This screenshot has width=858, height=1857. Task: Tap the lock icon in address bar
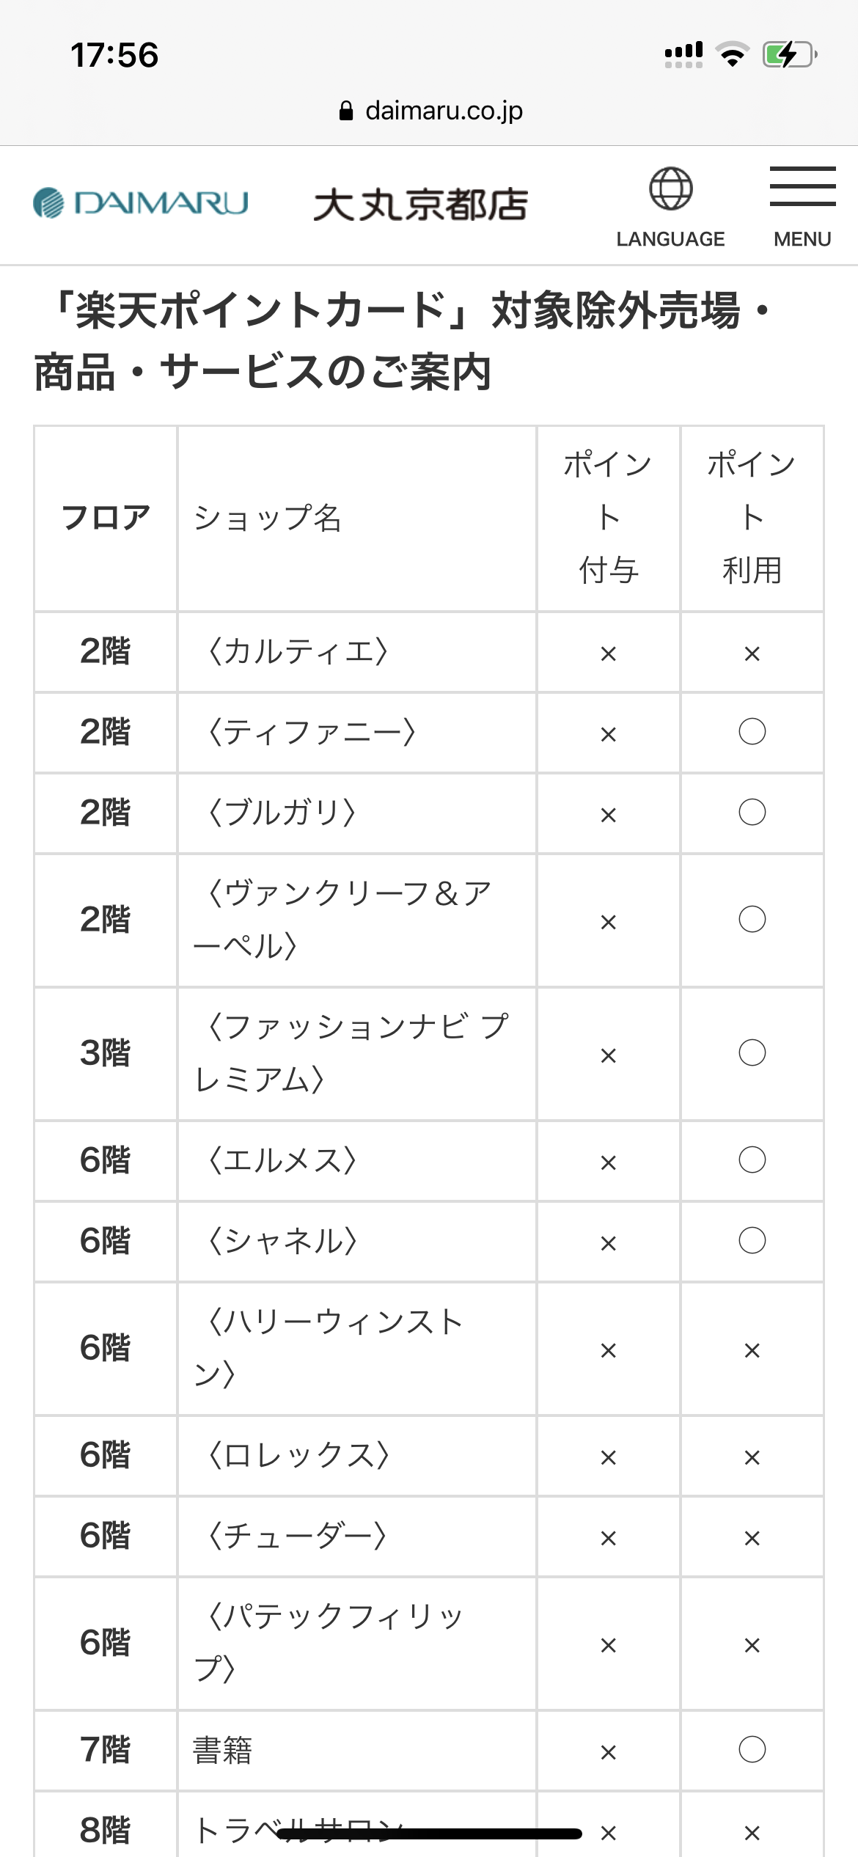click(x=346, y=111)
